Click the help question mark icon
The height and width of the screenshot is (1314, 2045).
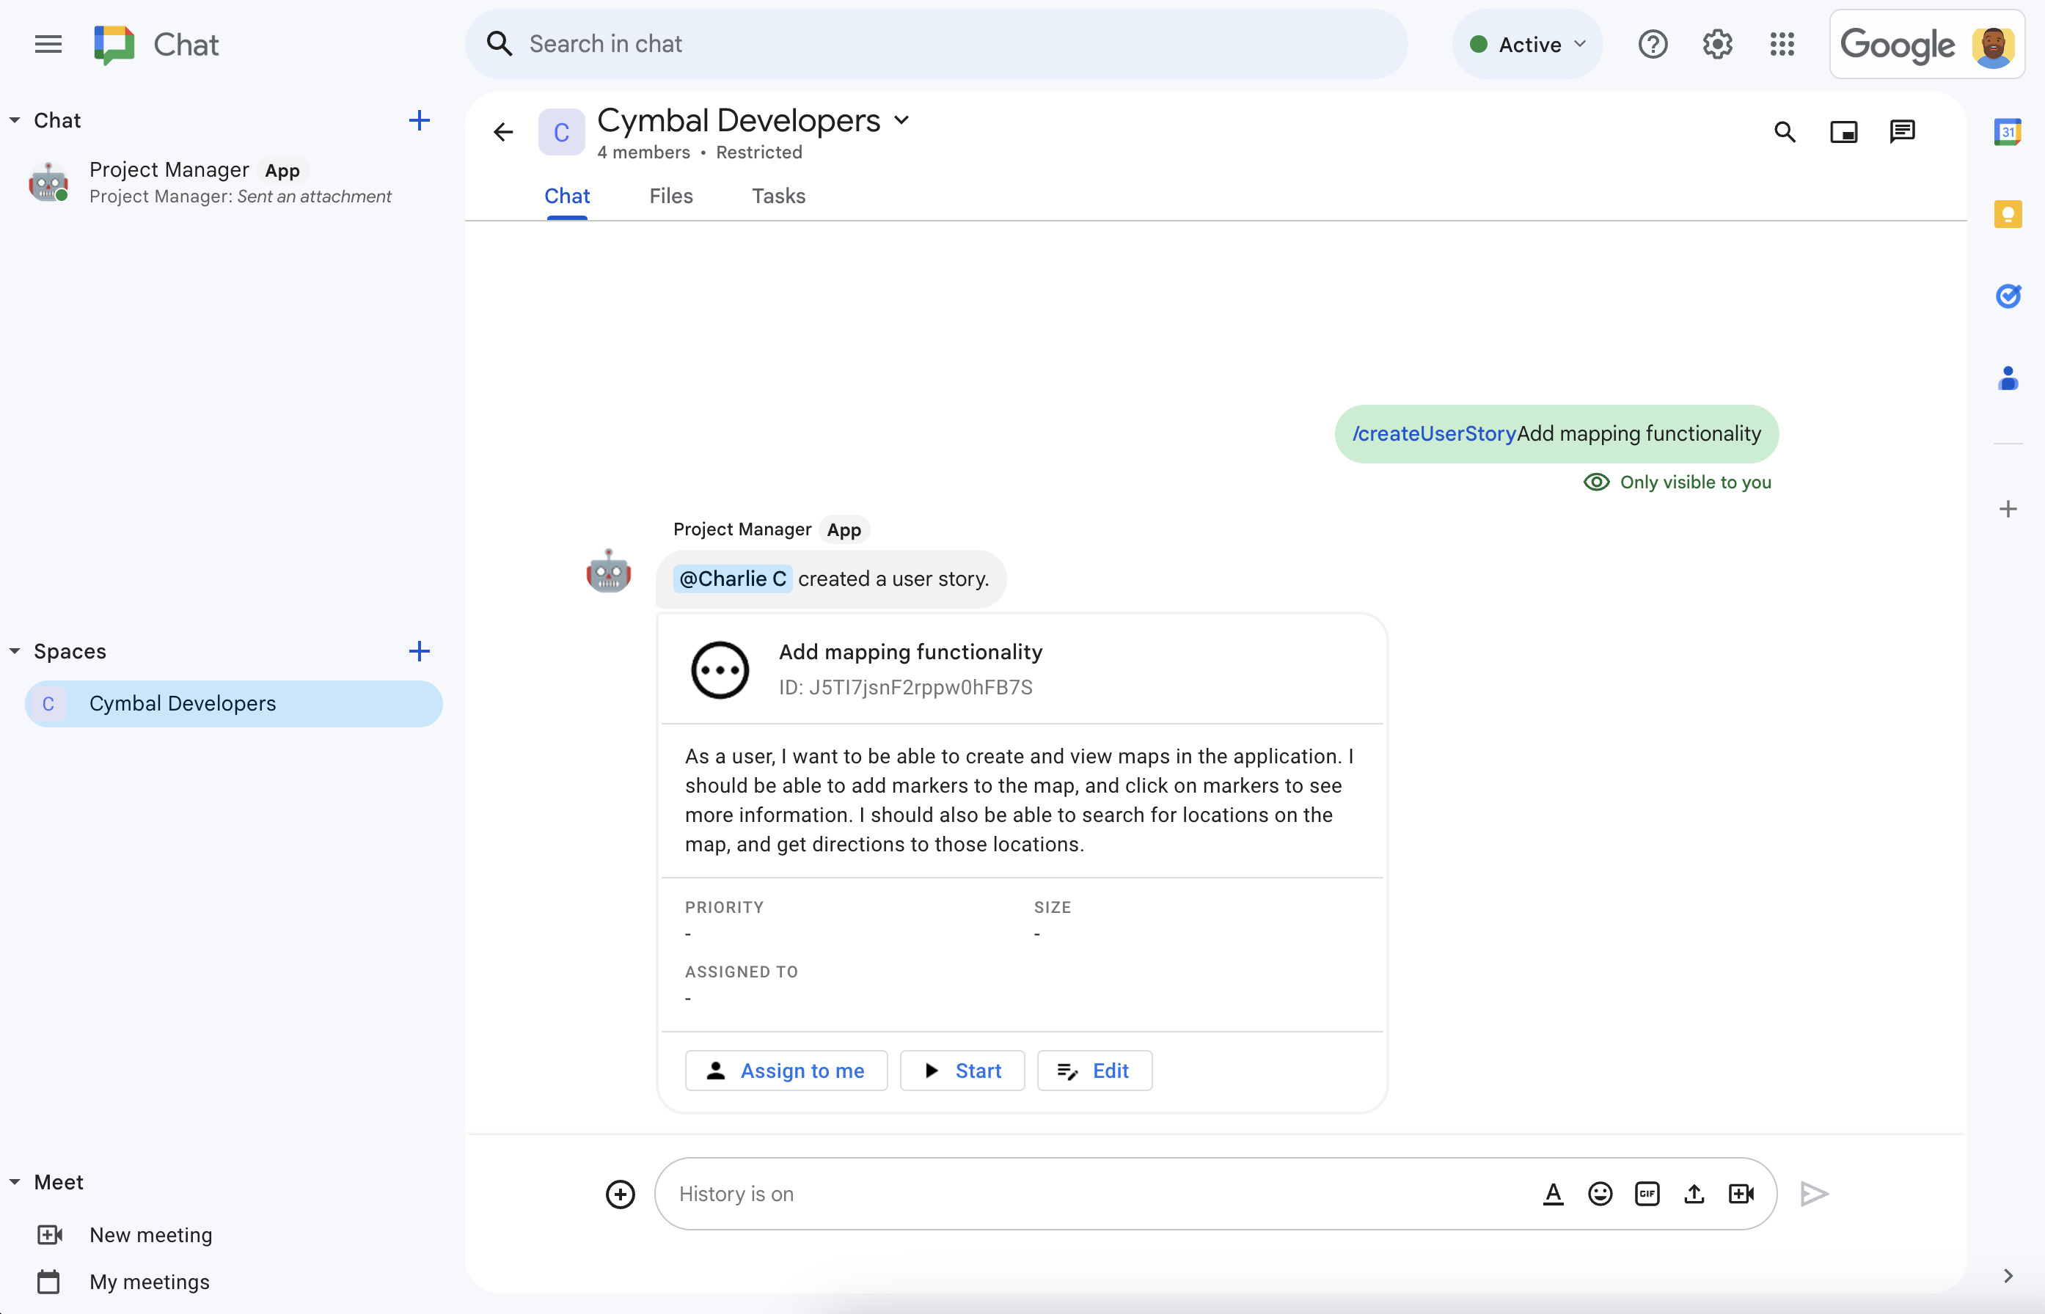[x=1653, y=45]
